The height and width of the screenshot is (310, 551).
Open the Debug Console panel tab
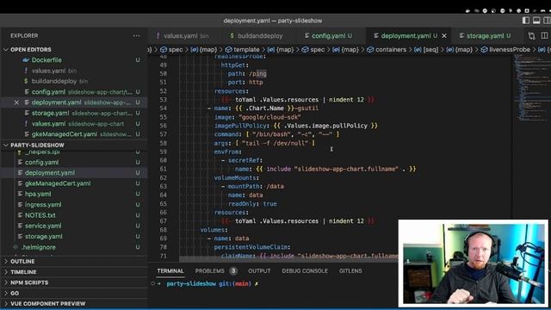pyautogui.click(x=305, y=271)
